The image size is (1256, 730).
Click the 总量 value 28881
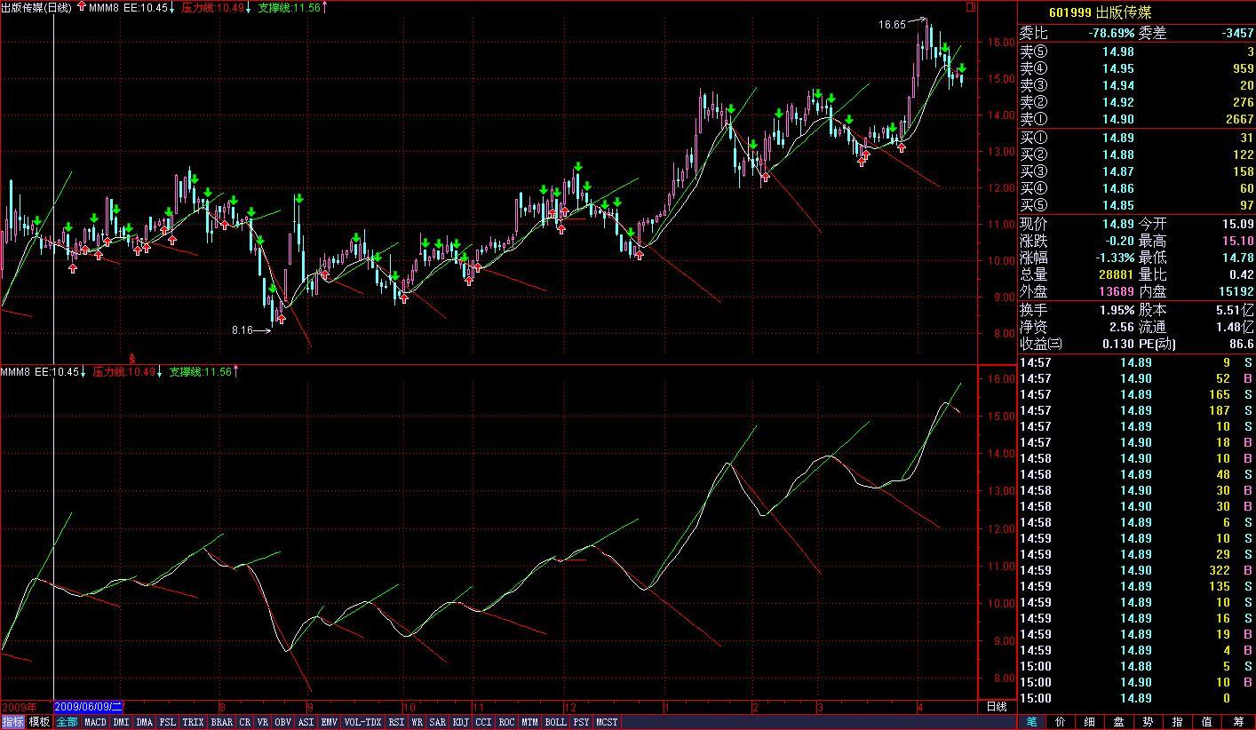pos(1117,275)
